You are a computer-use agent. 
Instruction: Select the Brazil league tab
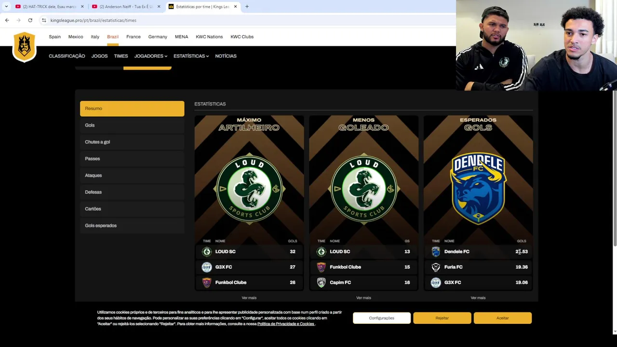coord(113,37)
